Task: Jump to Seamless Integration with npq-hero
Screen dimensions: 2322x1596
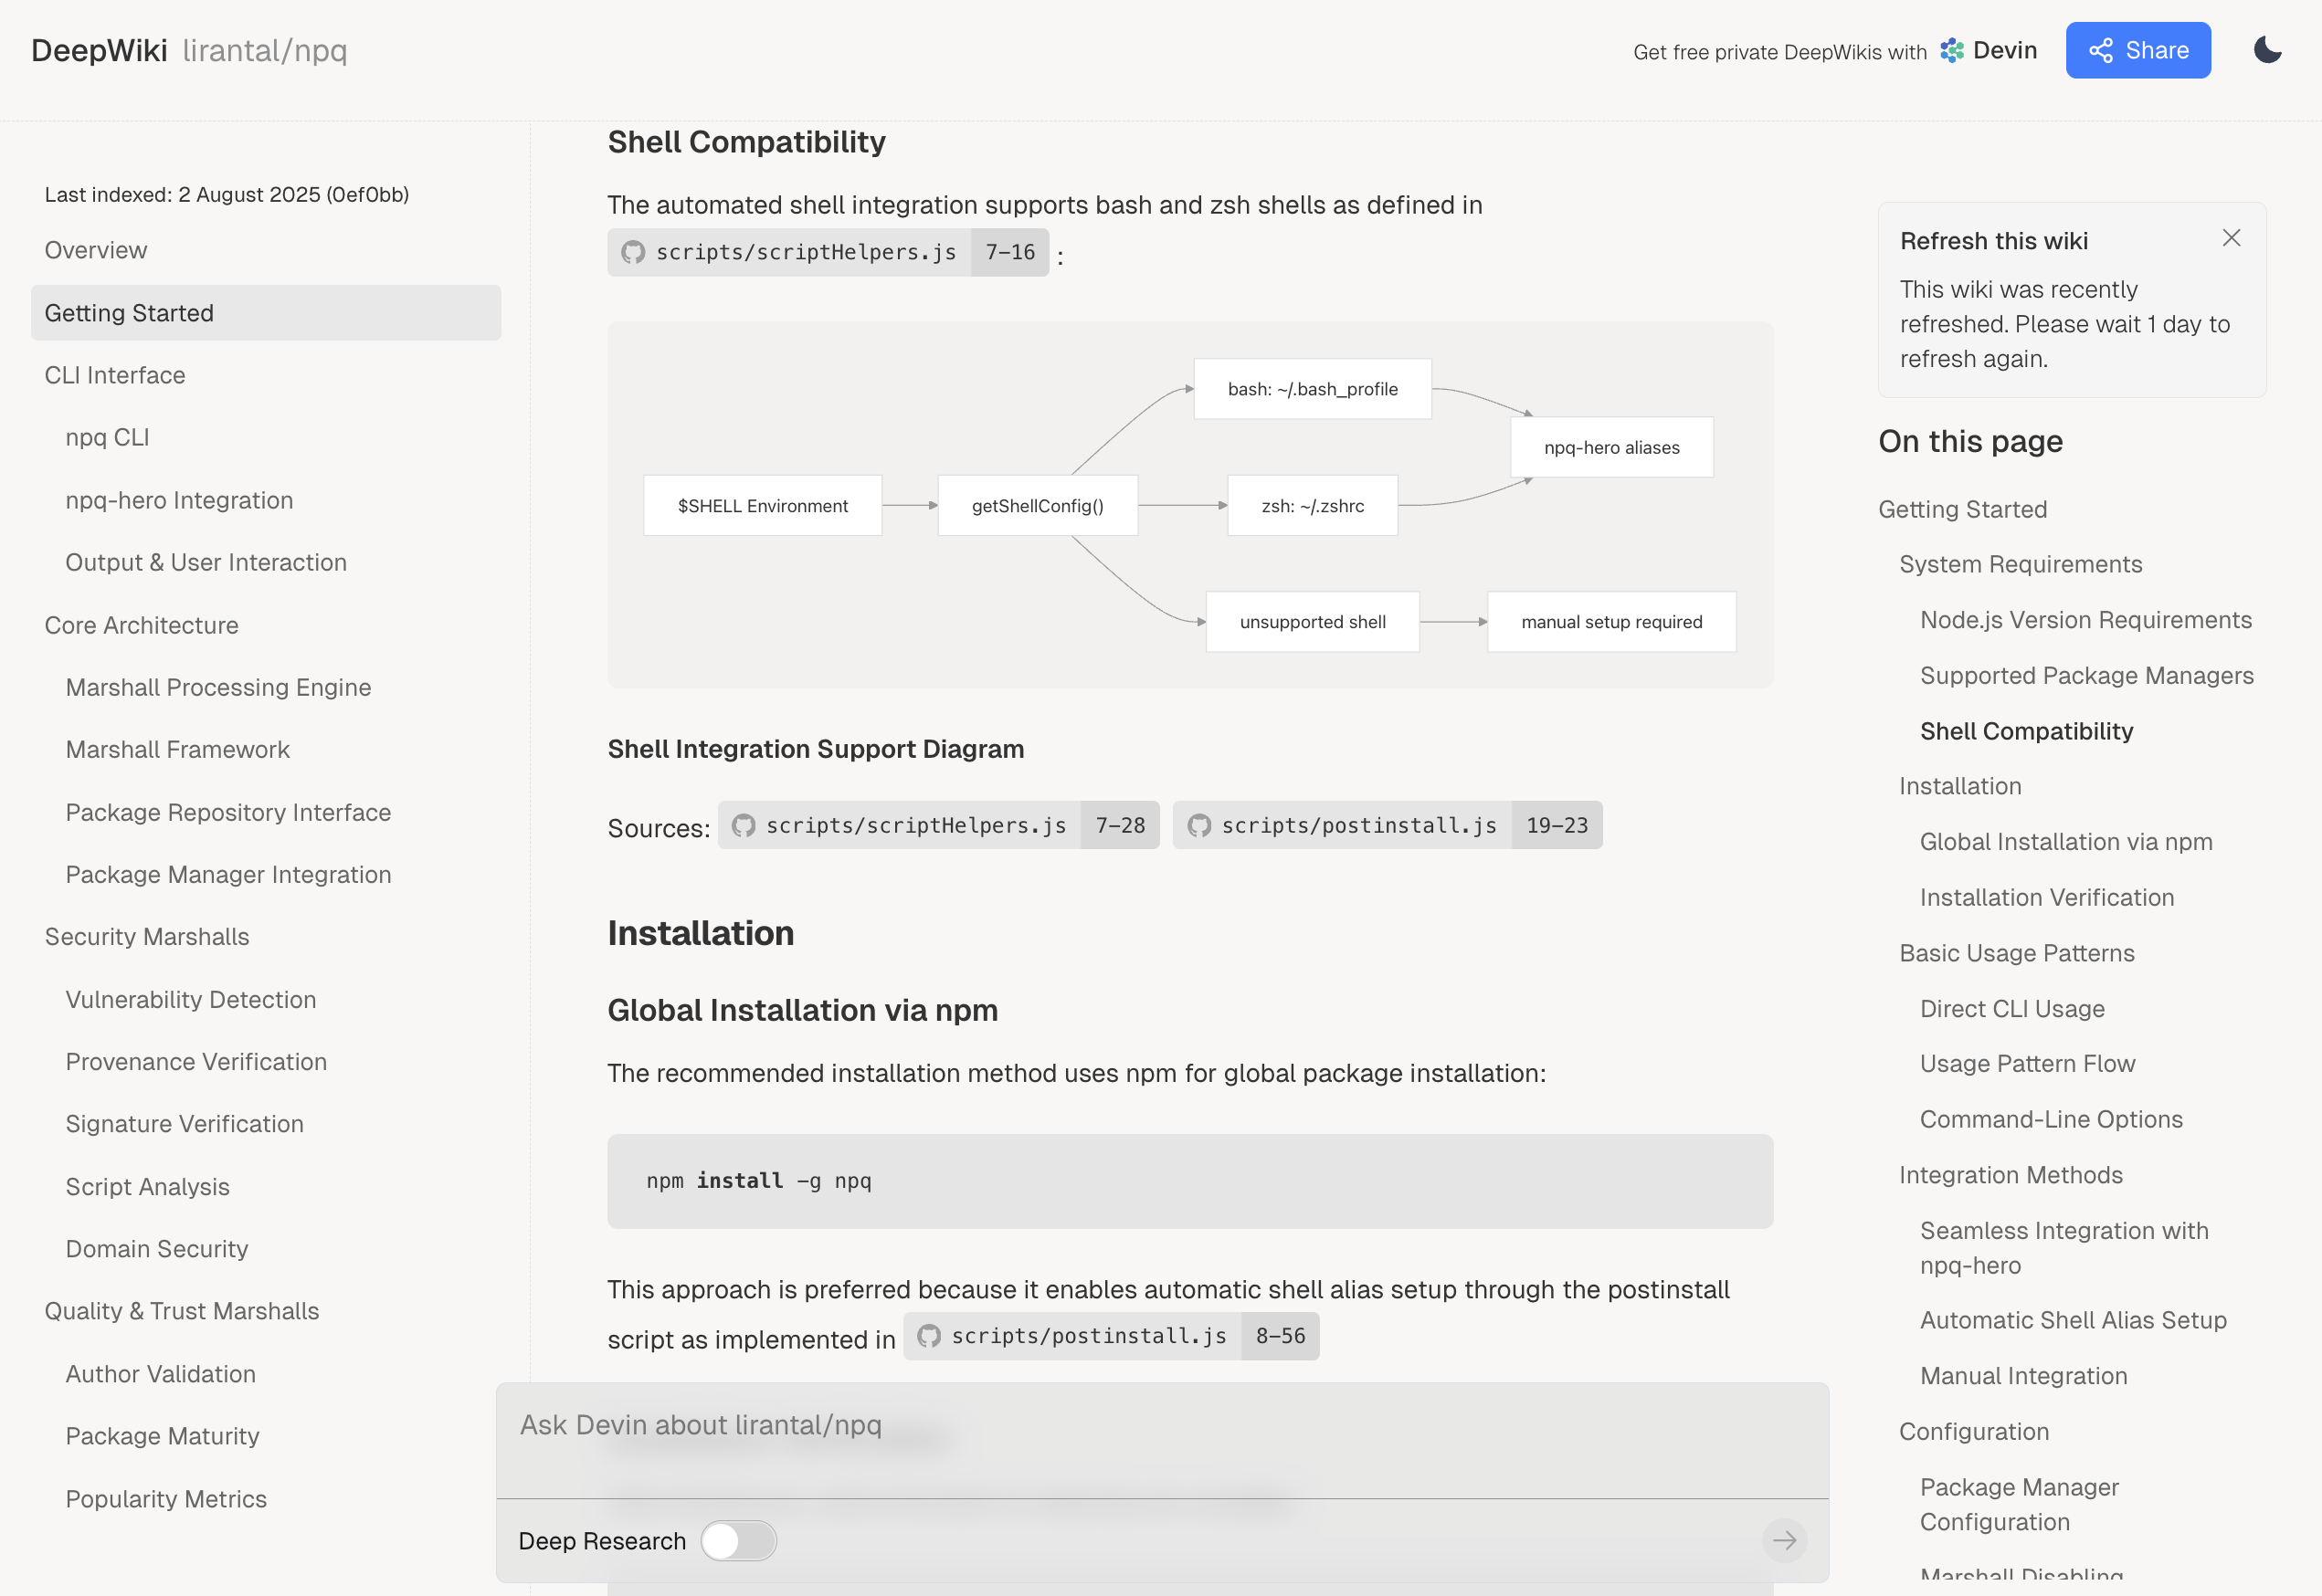Action: [2063, 1248]
